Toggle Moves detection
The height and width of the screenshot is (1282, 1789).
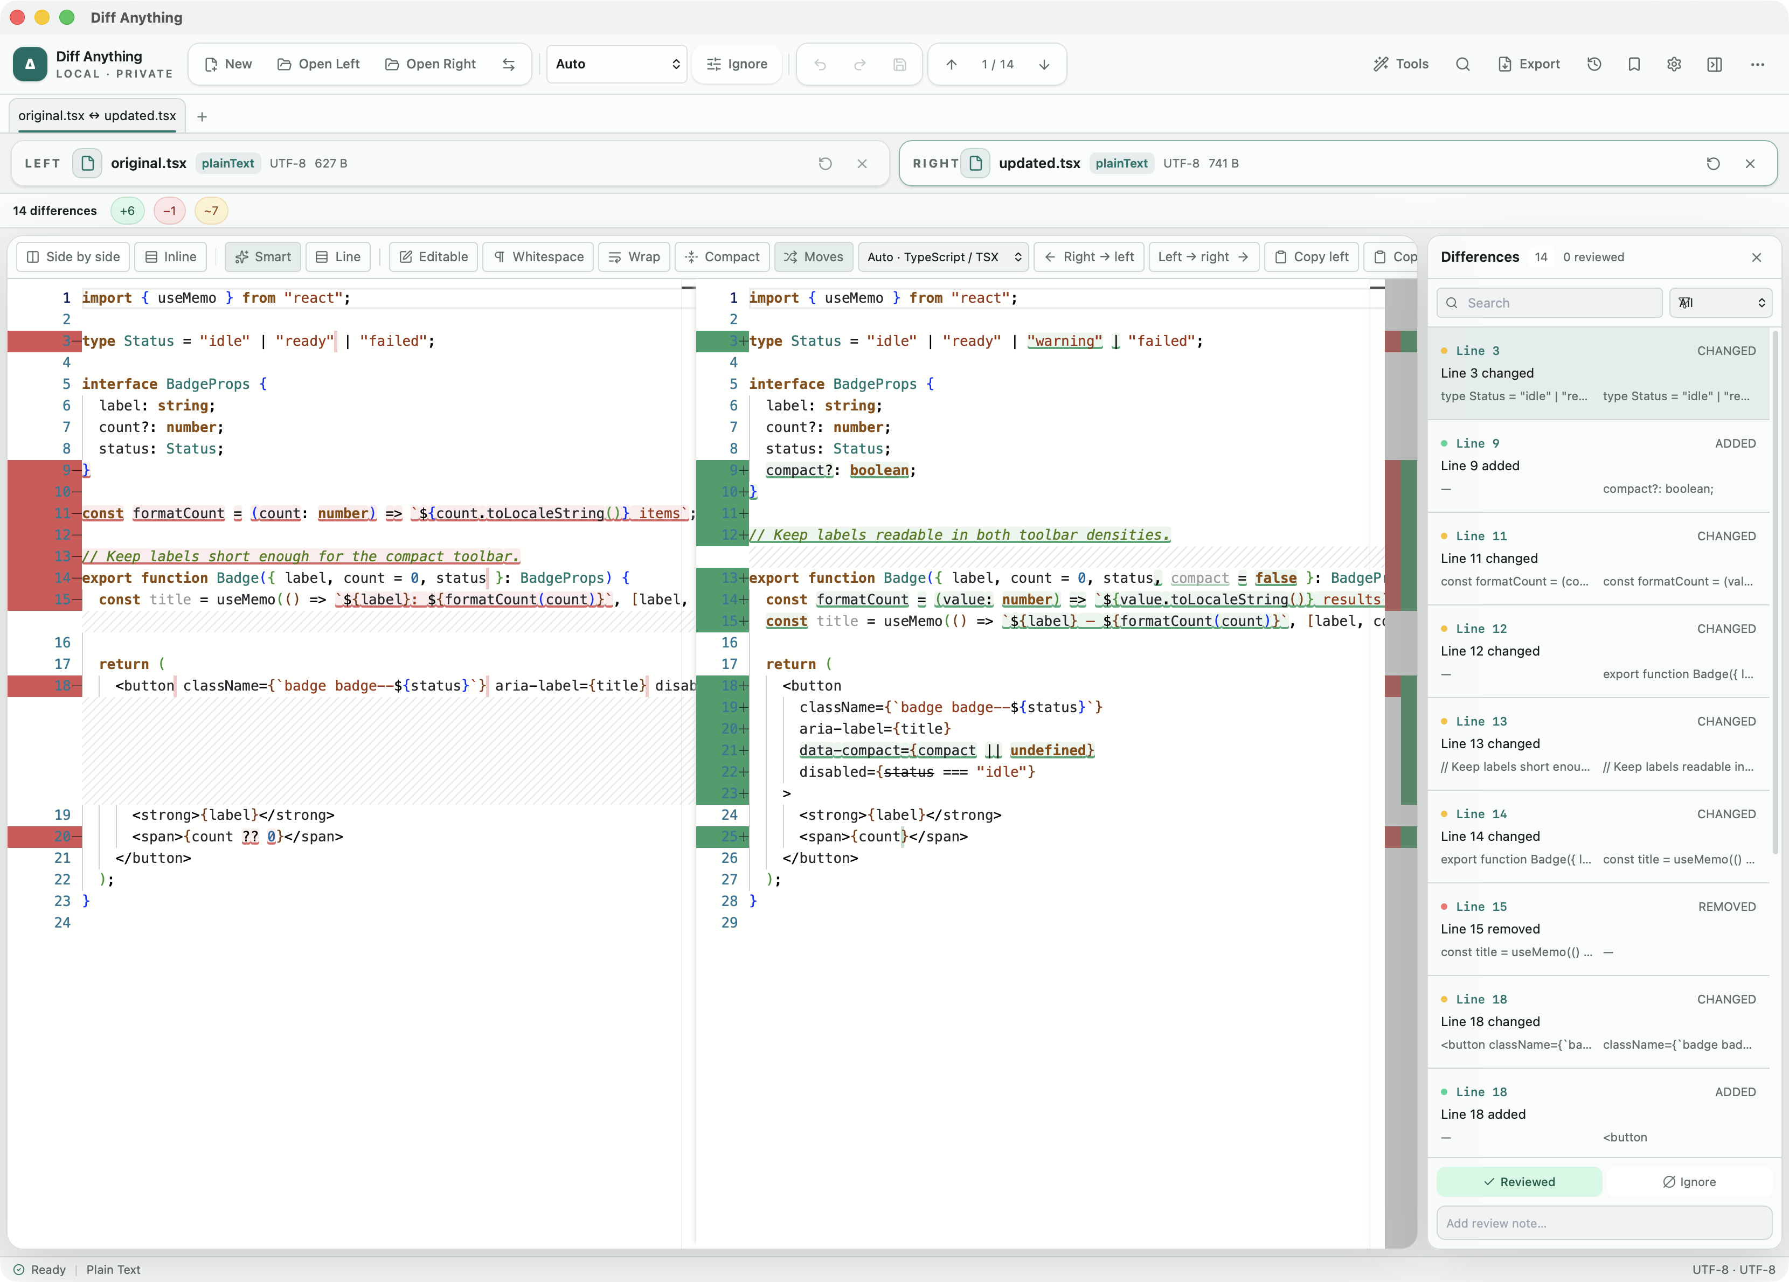tap(813, 257)
